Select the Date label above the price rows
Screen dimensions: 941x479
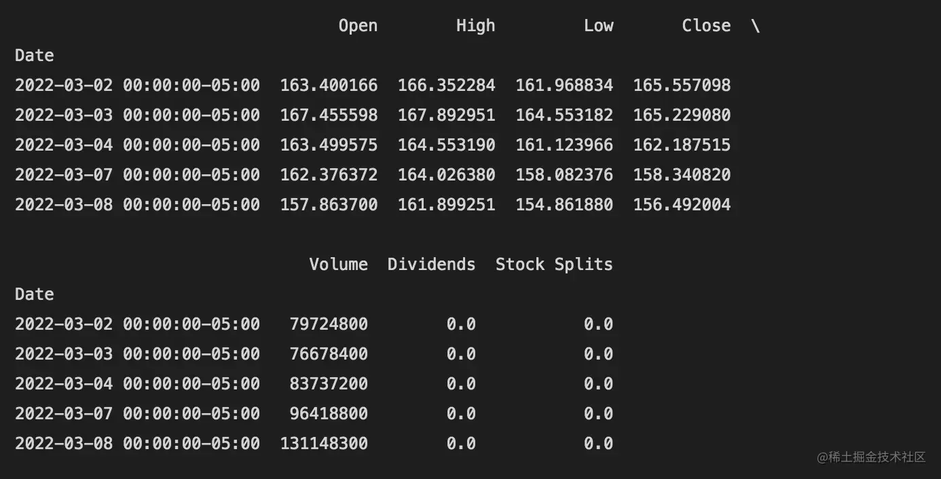[x=34, y=56]
